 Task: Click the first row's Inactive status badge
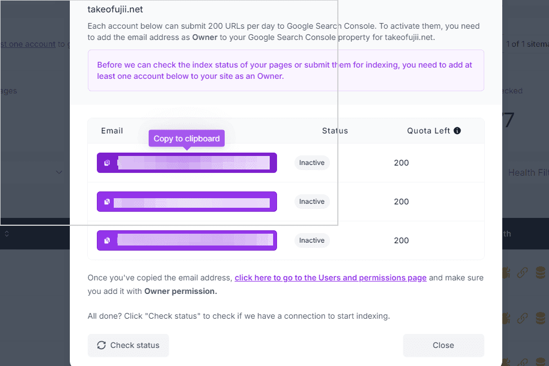311,163
